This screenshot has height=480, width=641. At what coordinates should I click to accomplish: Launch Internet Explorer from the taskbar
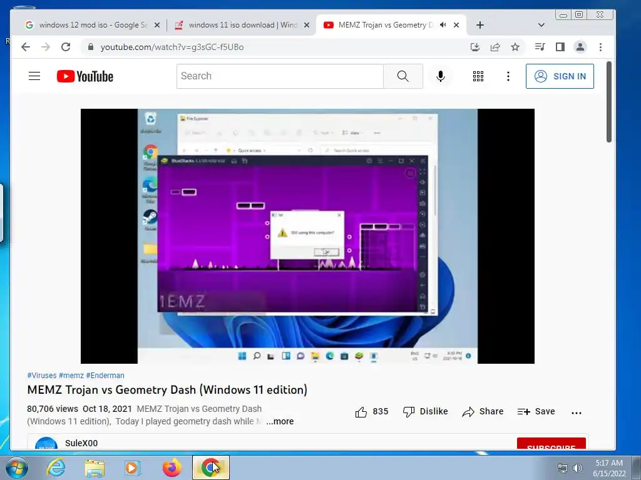(x=56, y=467)
